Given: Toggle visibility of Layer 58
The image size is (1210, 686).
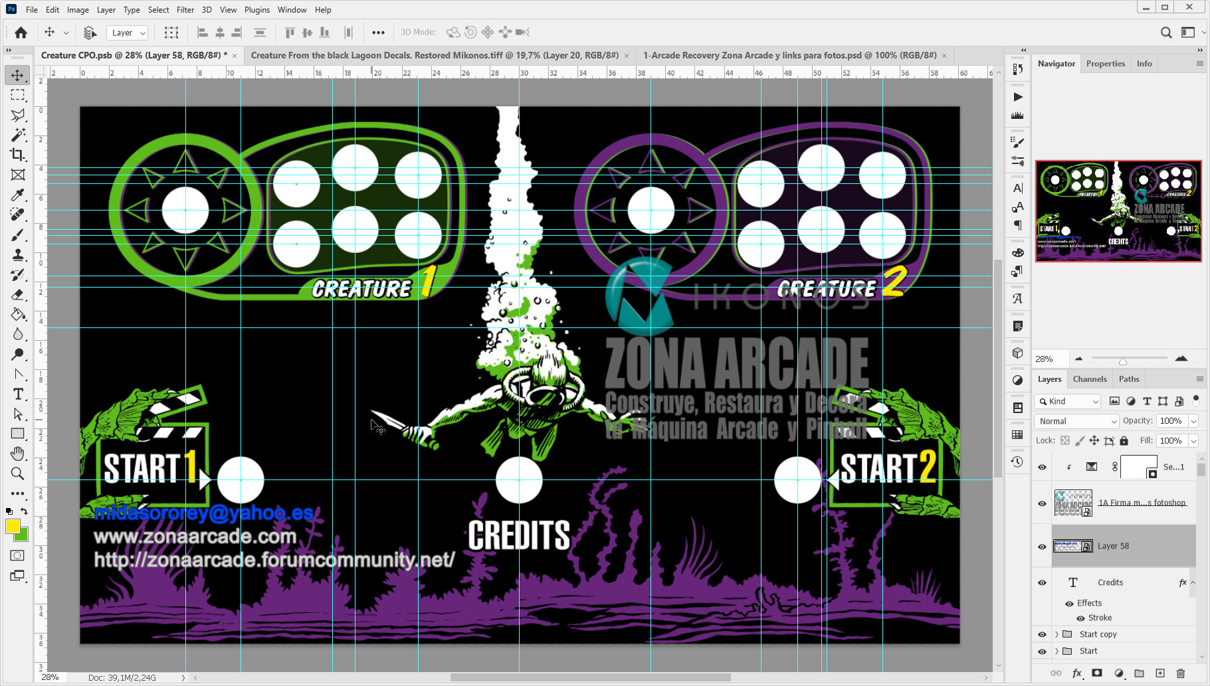Looking at the screenshot, I should click(x=1041, y=546).
